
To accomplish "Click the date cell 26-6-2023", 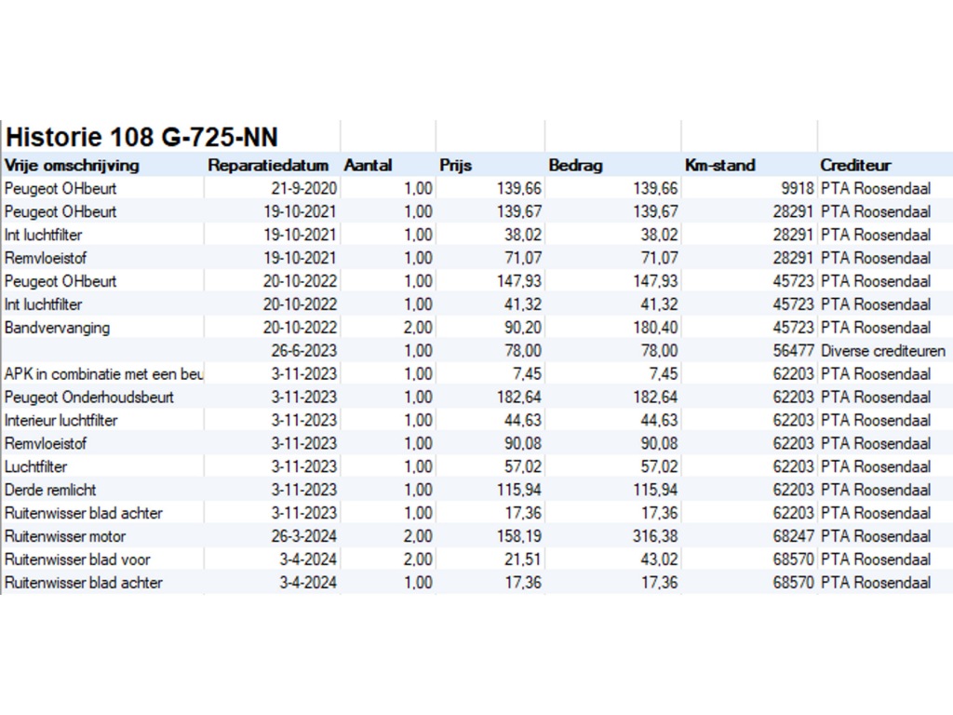I will point(305,351).
